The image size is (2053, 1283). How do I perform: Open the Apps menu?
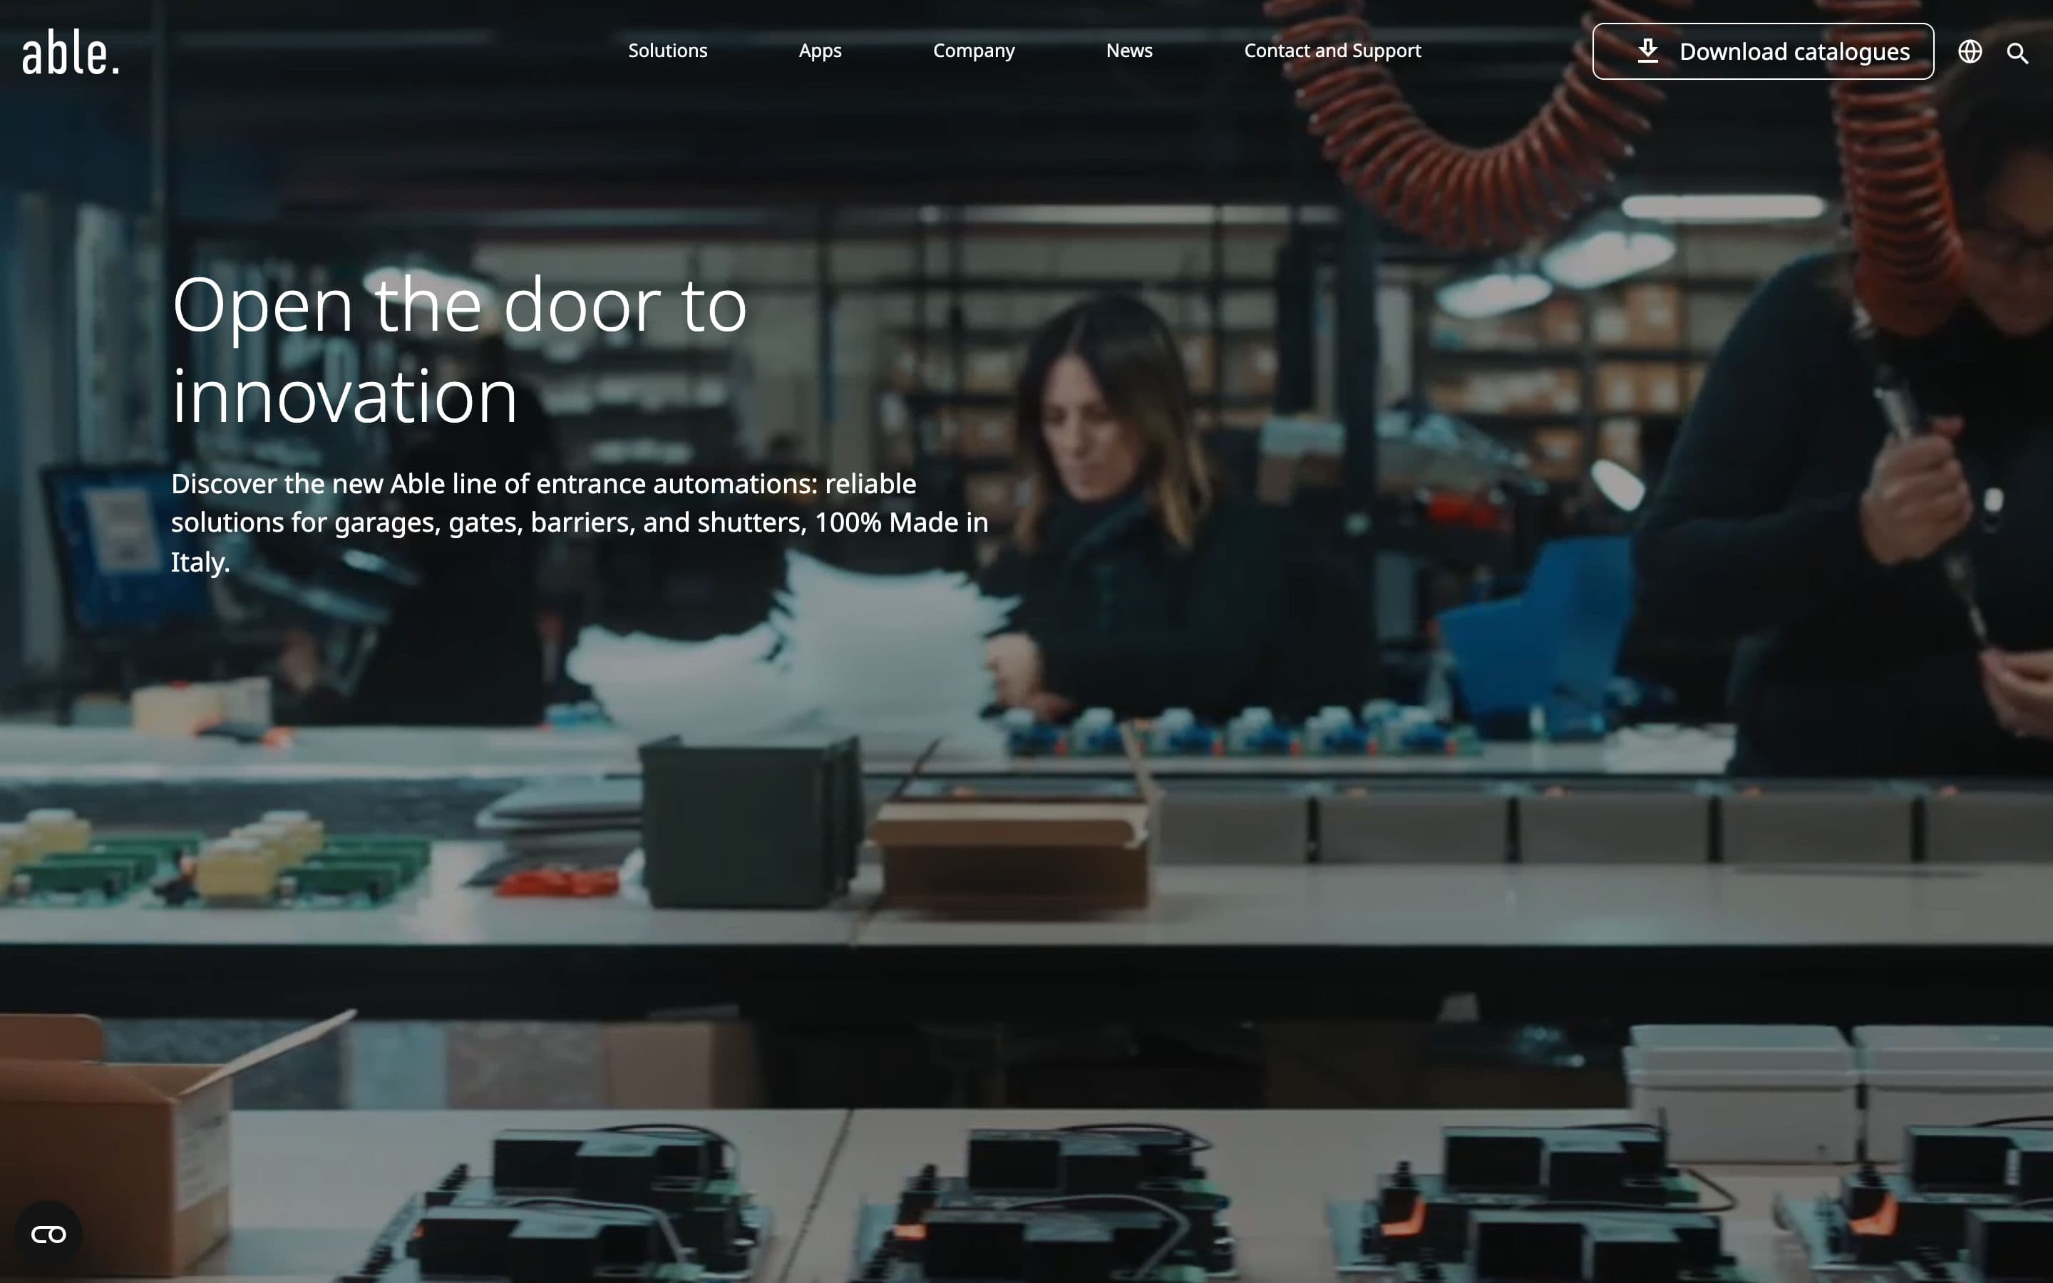(820, 51)
